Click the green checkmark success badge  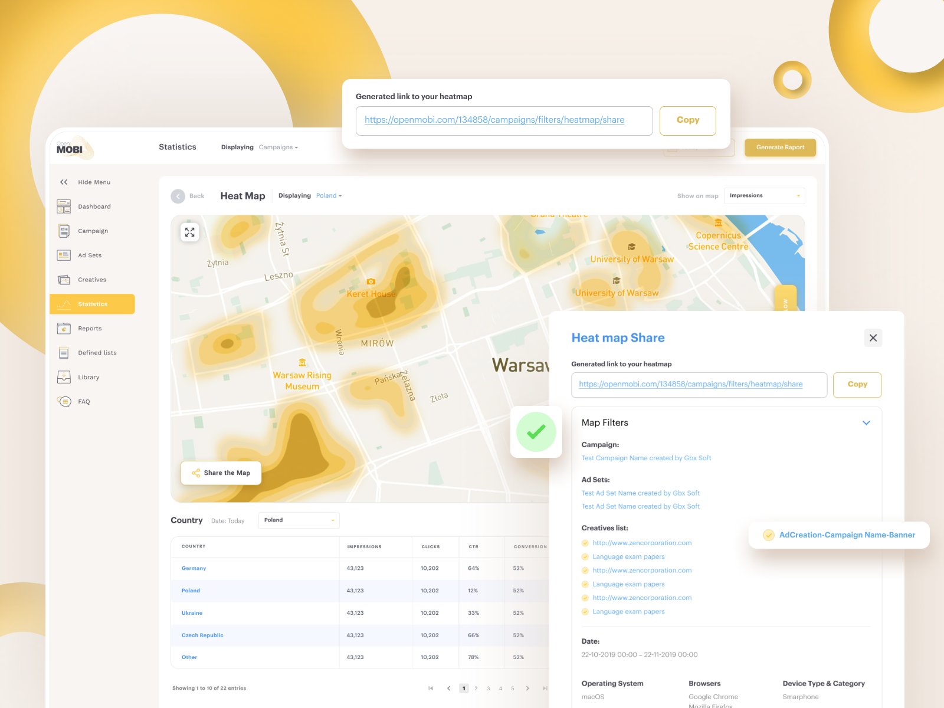(x=536, y=432)
